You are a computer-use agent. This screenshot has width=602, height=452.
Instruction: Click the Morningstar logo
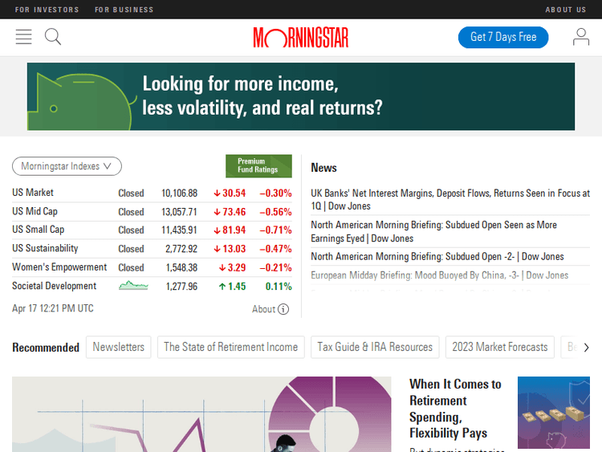301,38
